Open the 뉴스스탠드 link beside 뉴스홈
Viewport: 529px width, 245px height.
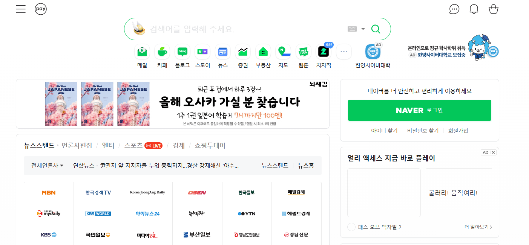pos(275,166)
